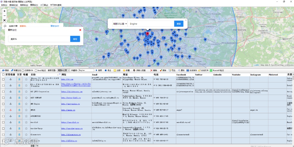Select the Aerodom-Kargo name cell
The height and width of the screenshot is (147, 294).
point(45,128)
